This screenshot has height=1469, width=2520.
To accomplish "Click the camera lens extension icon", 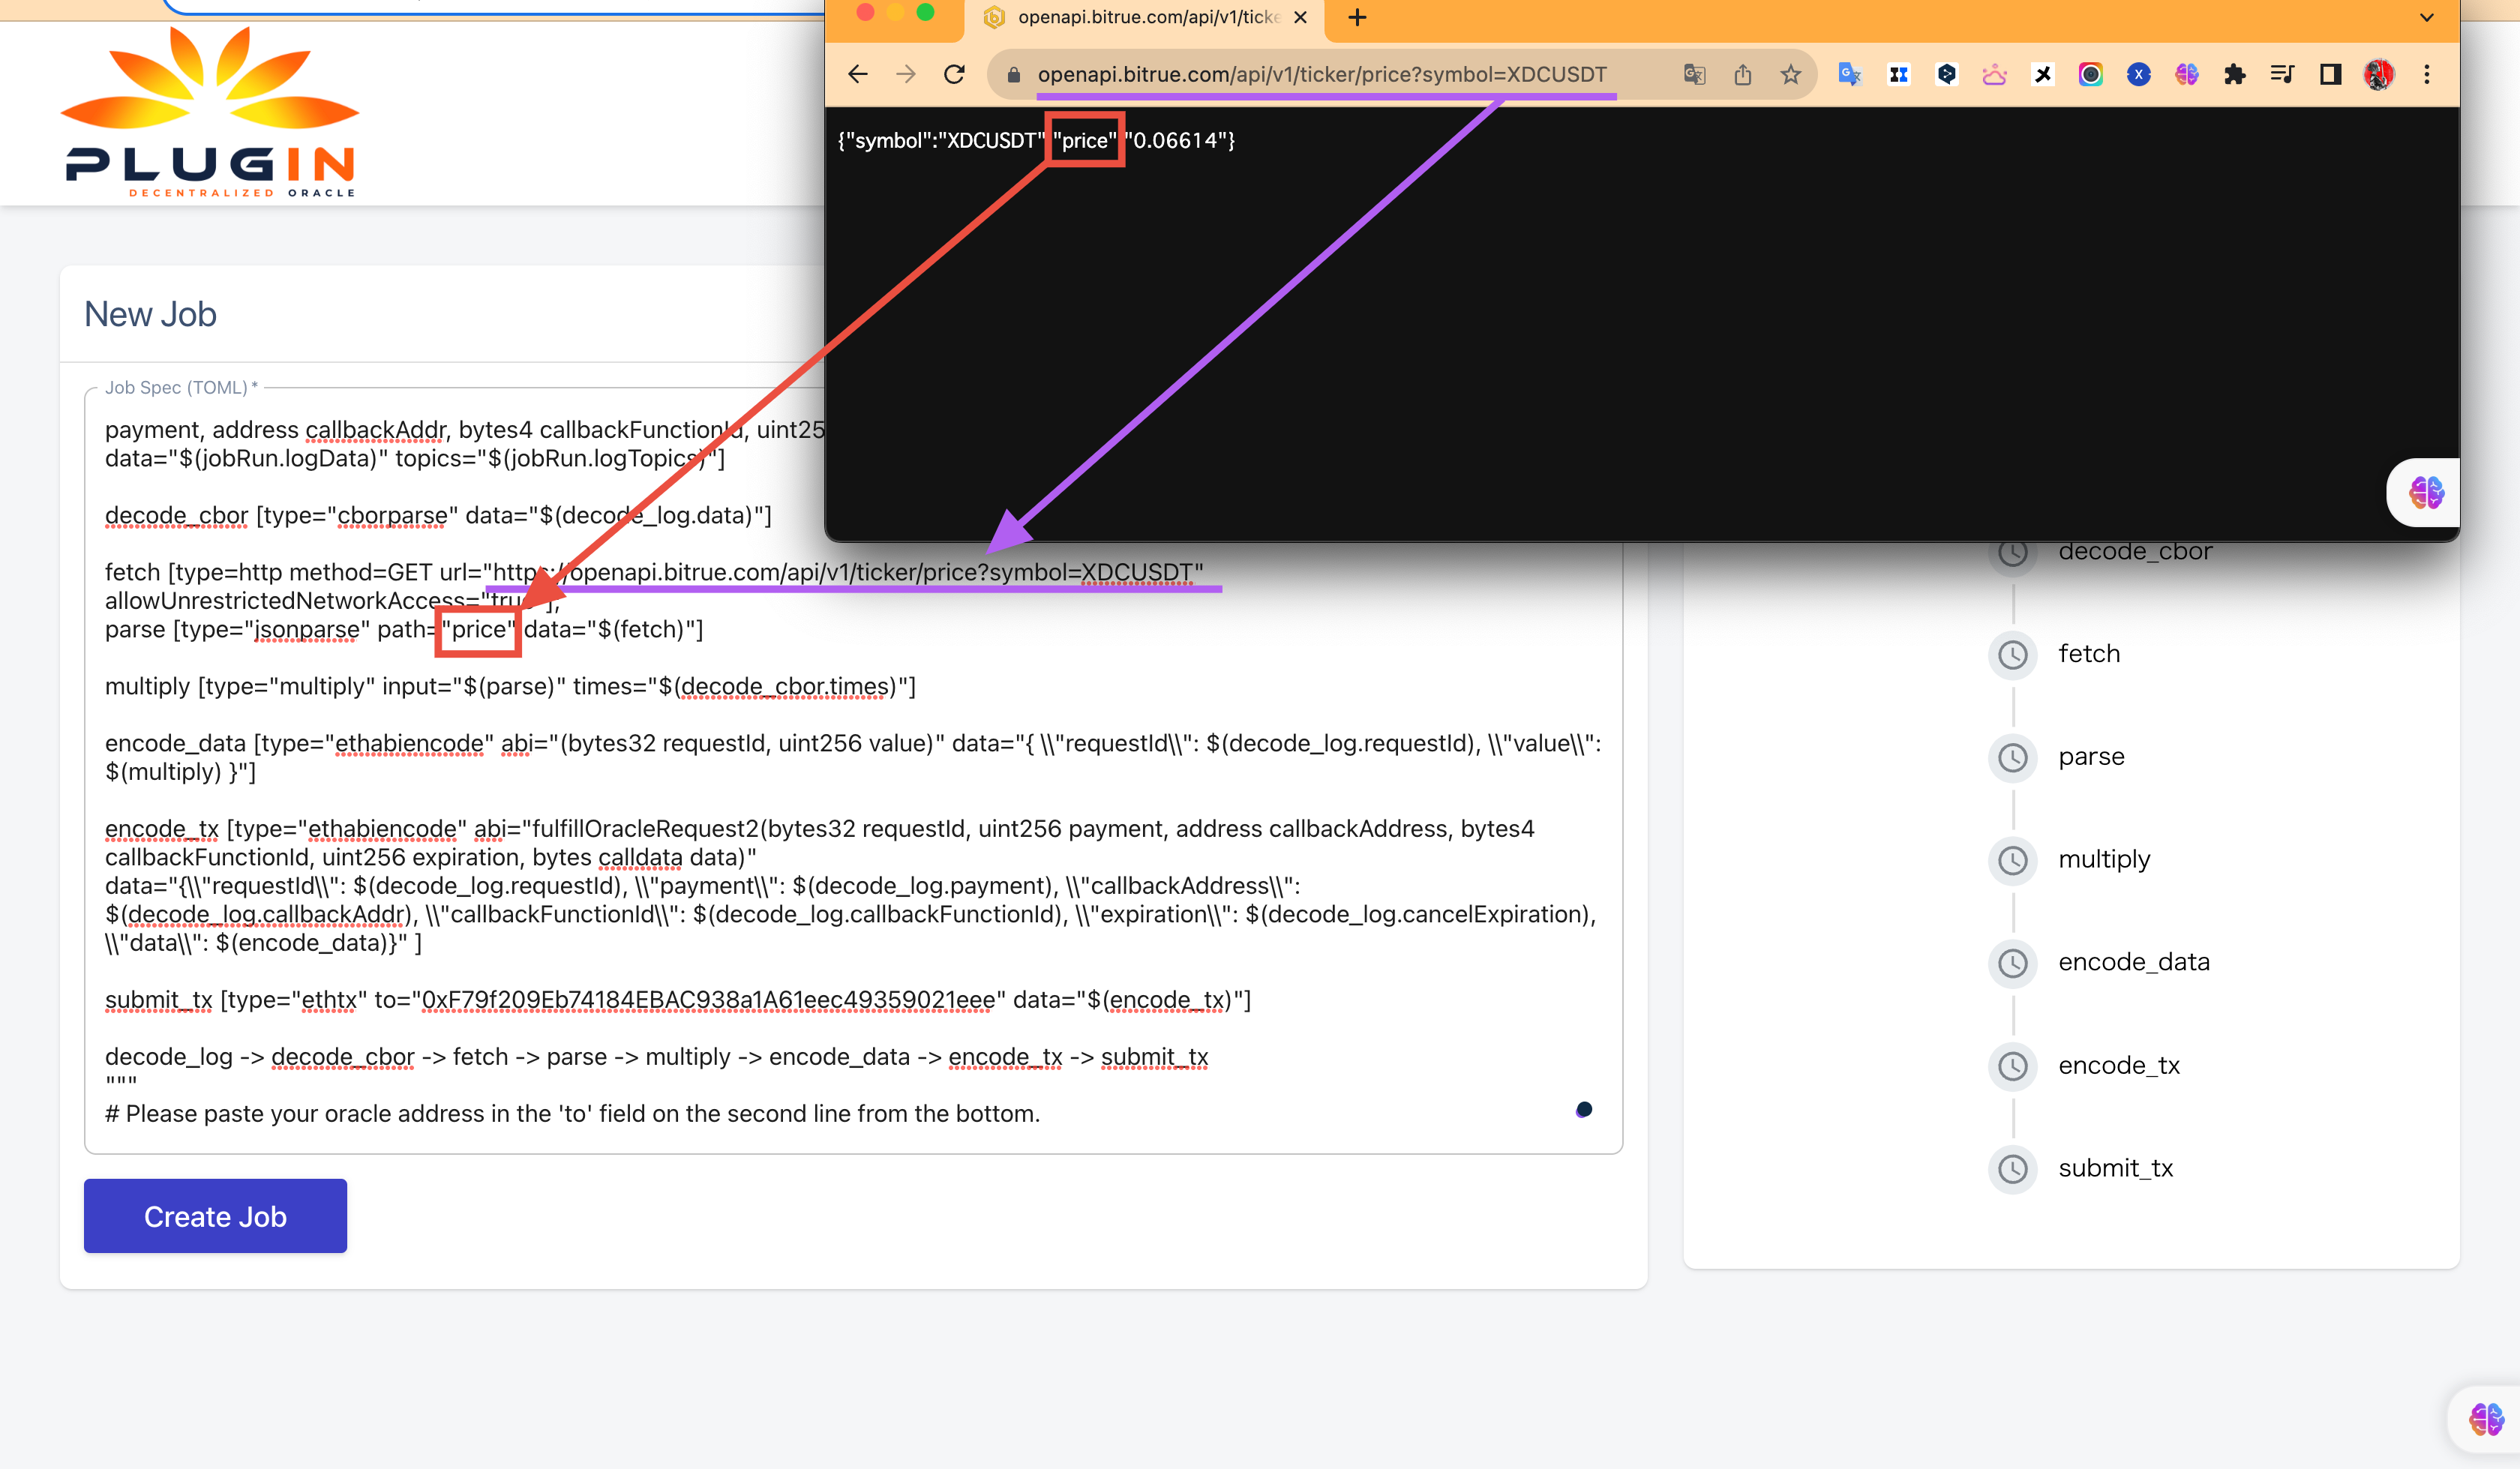I will [2091, 74].
